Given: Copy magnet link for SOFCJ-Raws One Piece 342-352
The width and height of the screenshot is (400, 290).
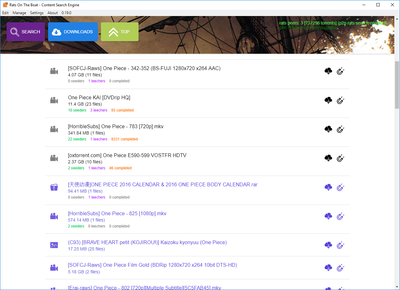Looking at the screenshot, I should 340,71.
